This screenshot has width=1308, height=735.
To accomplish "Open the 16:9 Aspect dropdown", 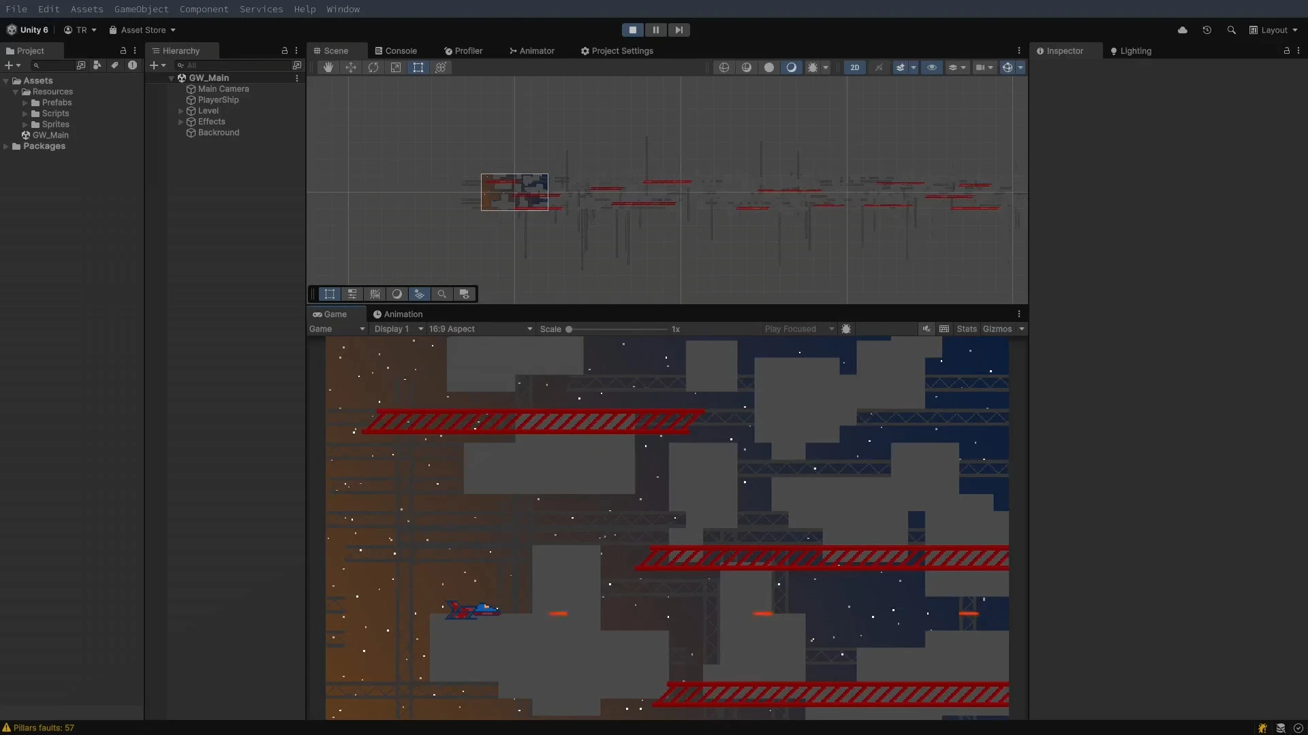I will (x=481, y=329).
